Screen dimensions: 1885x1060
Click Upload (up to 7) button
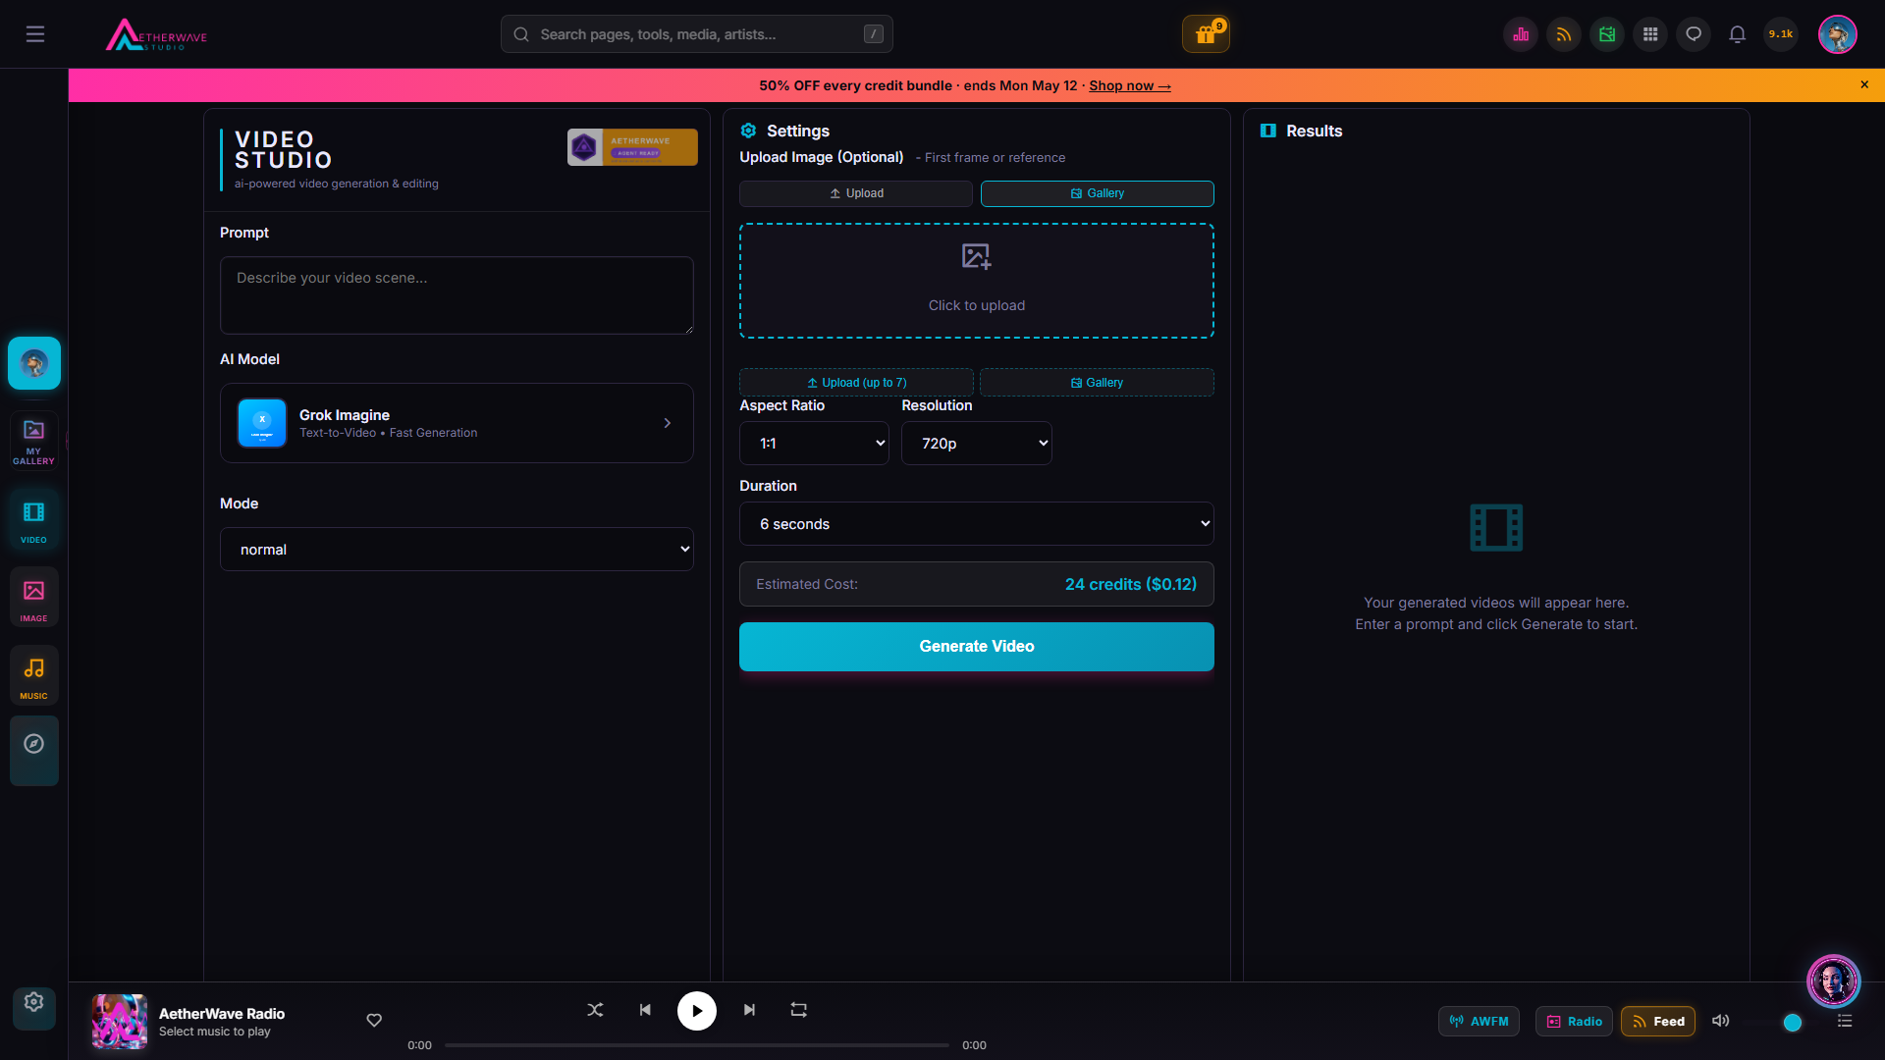point(856,383)
